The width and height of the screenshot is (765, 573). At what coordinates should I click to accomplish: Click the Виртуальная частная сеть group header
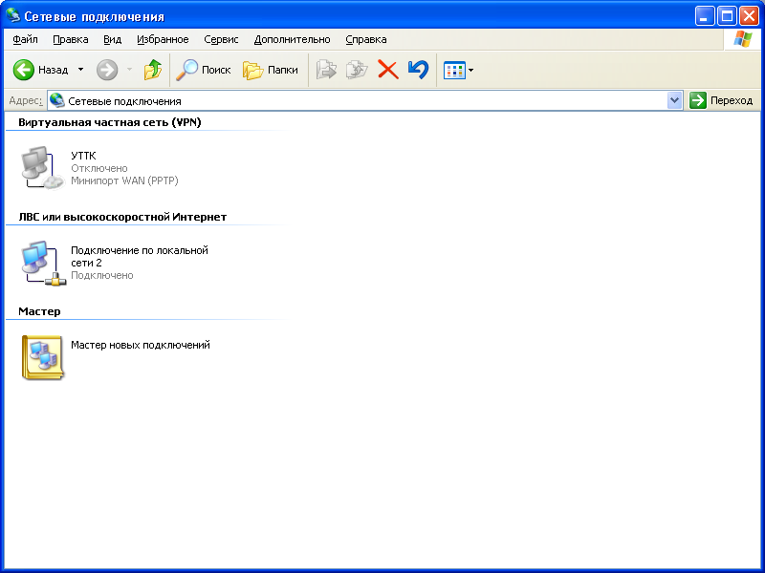click(110, 122)
